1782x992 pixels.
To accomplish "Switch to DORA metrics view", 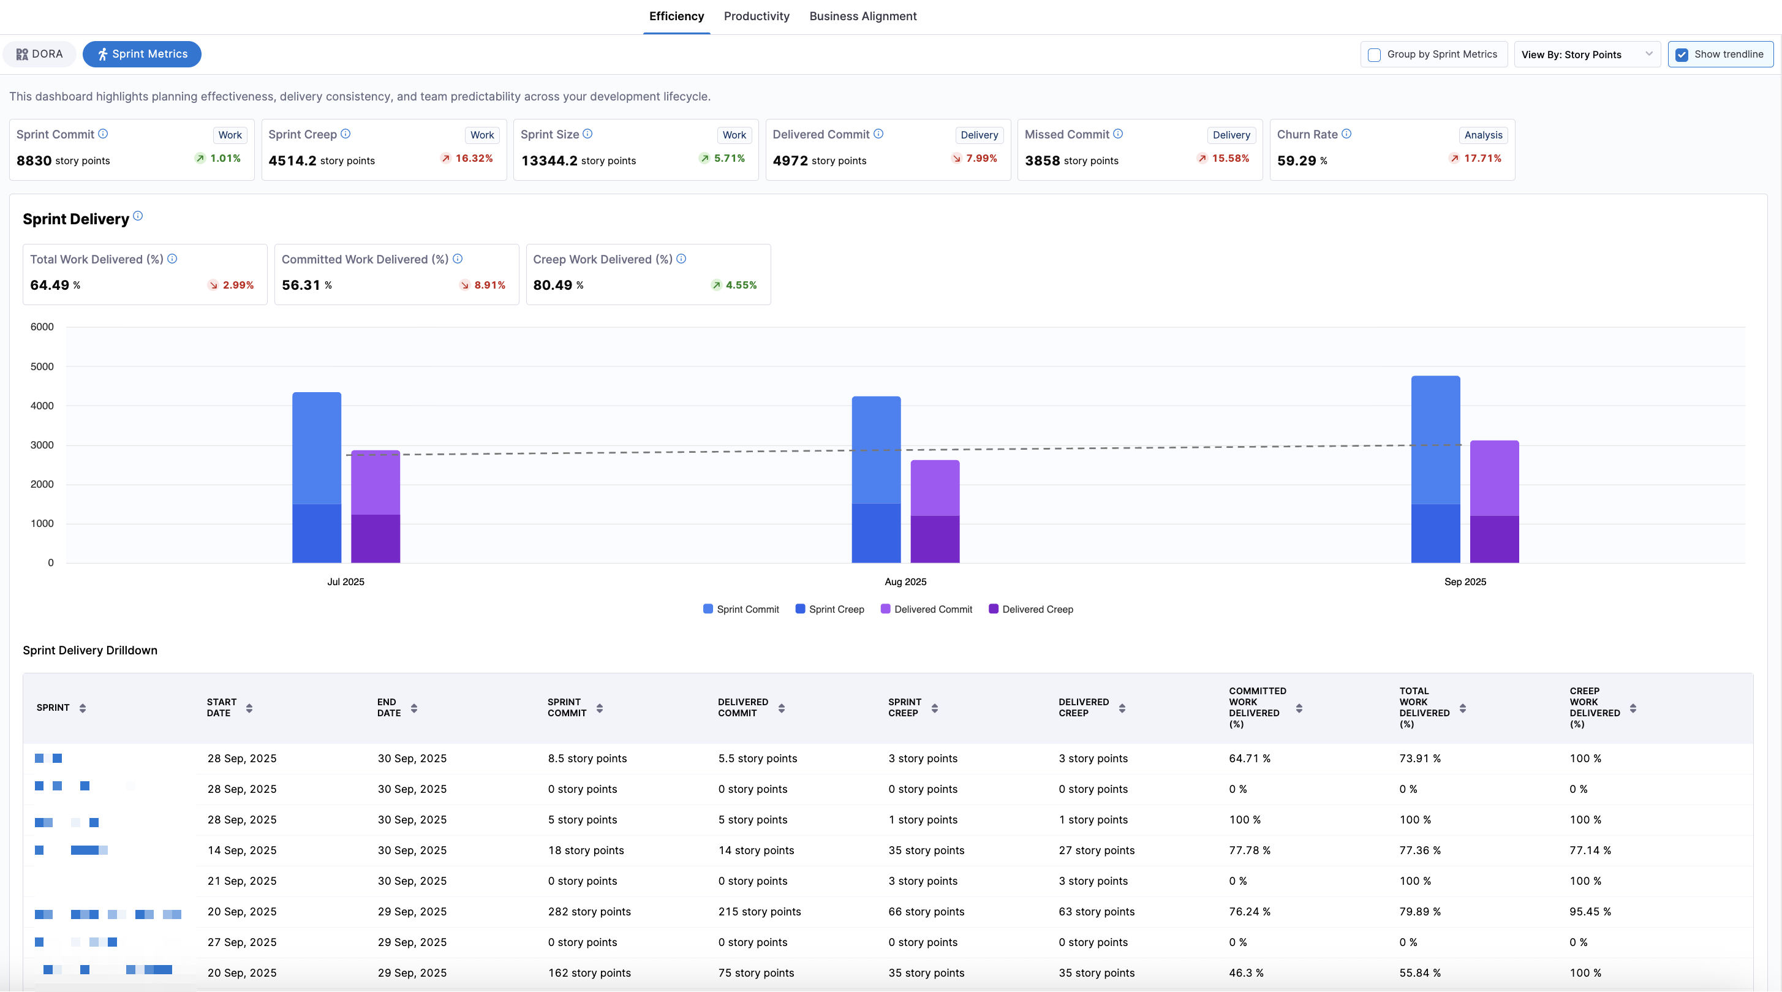I will pyautogui.click(x=39, y=54).
